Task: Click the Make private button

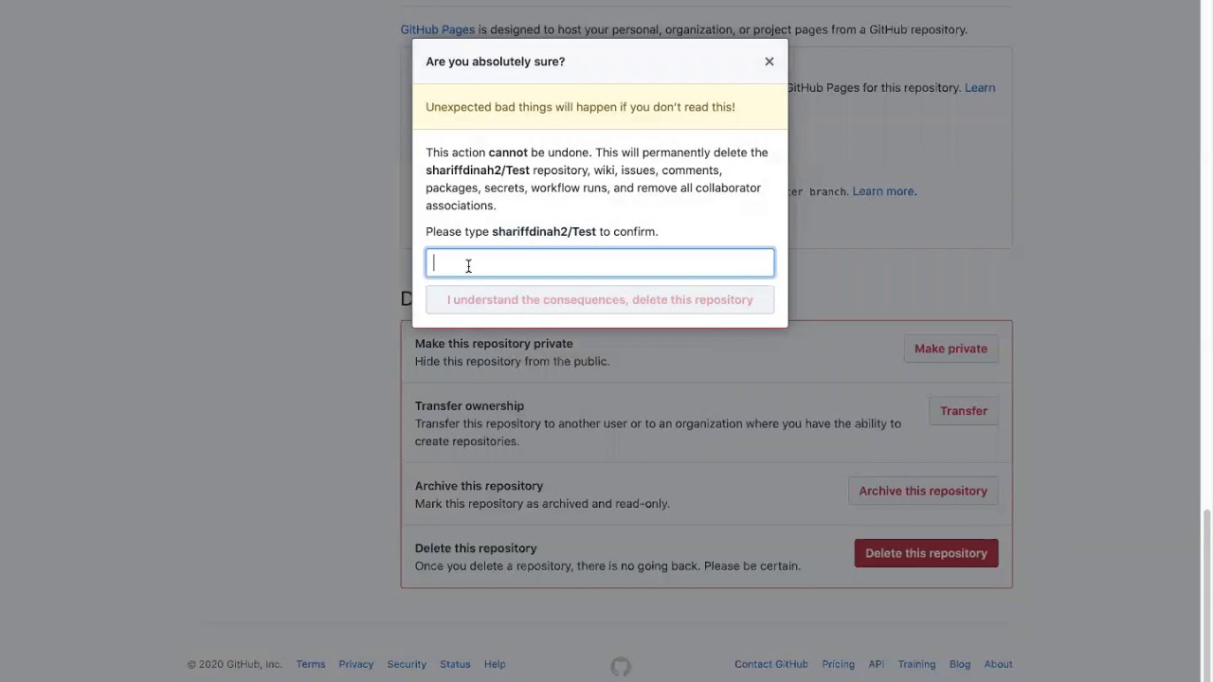Action: point(950,349)
